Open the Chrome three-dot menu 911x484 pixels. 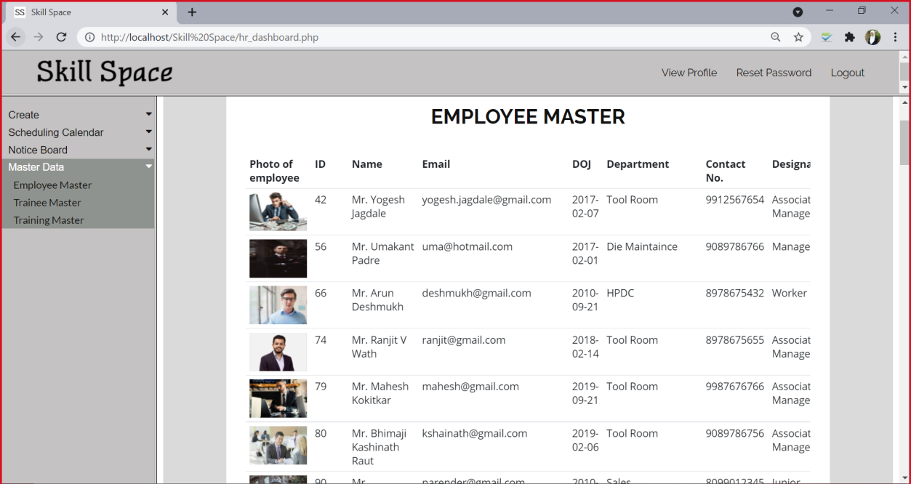click(x=895, y=37)
